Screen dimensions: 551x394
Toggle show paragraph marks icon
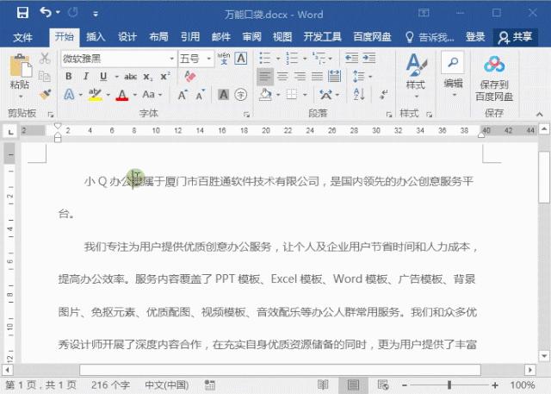tap(384, 95)
